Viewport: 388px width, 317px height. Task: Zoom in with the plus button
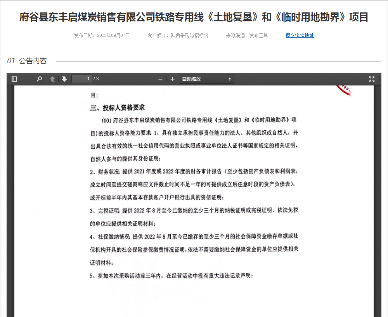[173, 79]
